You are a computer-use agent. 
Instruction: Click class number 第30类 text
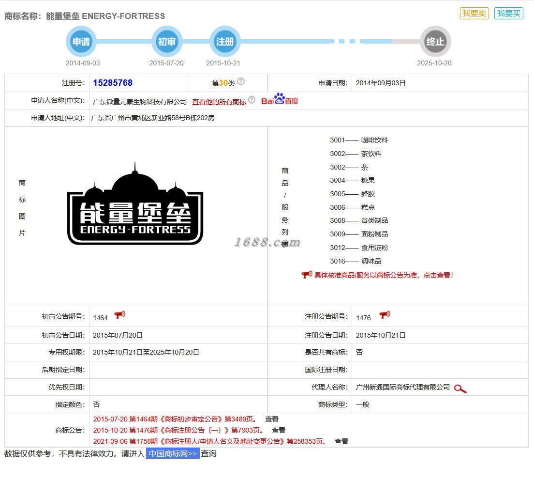[223, 83]
